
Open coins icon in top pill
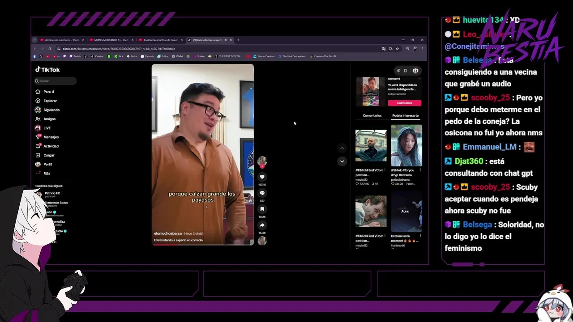coord(398,71)
